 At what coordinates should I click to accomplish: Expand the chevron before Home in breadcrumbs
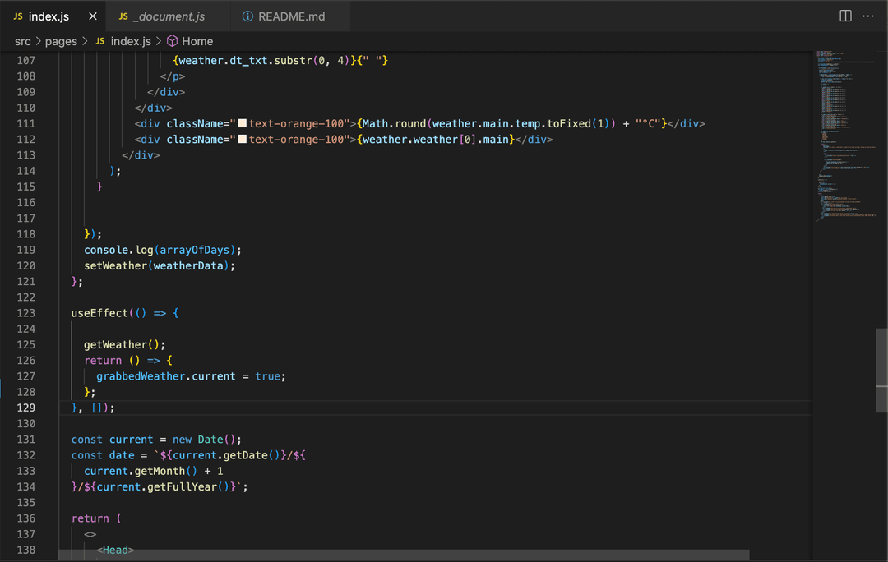coord(159,41)
